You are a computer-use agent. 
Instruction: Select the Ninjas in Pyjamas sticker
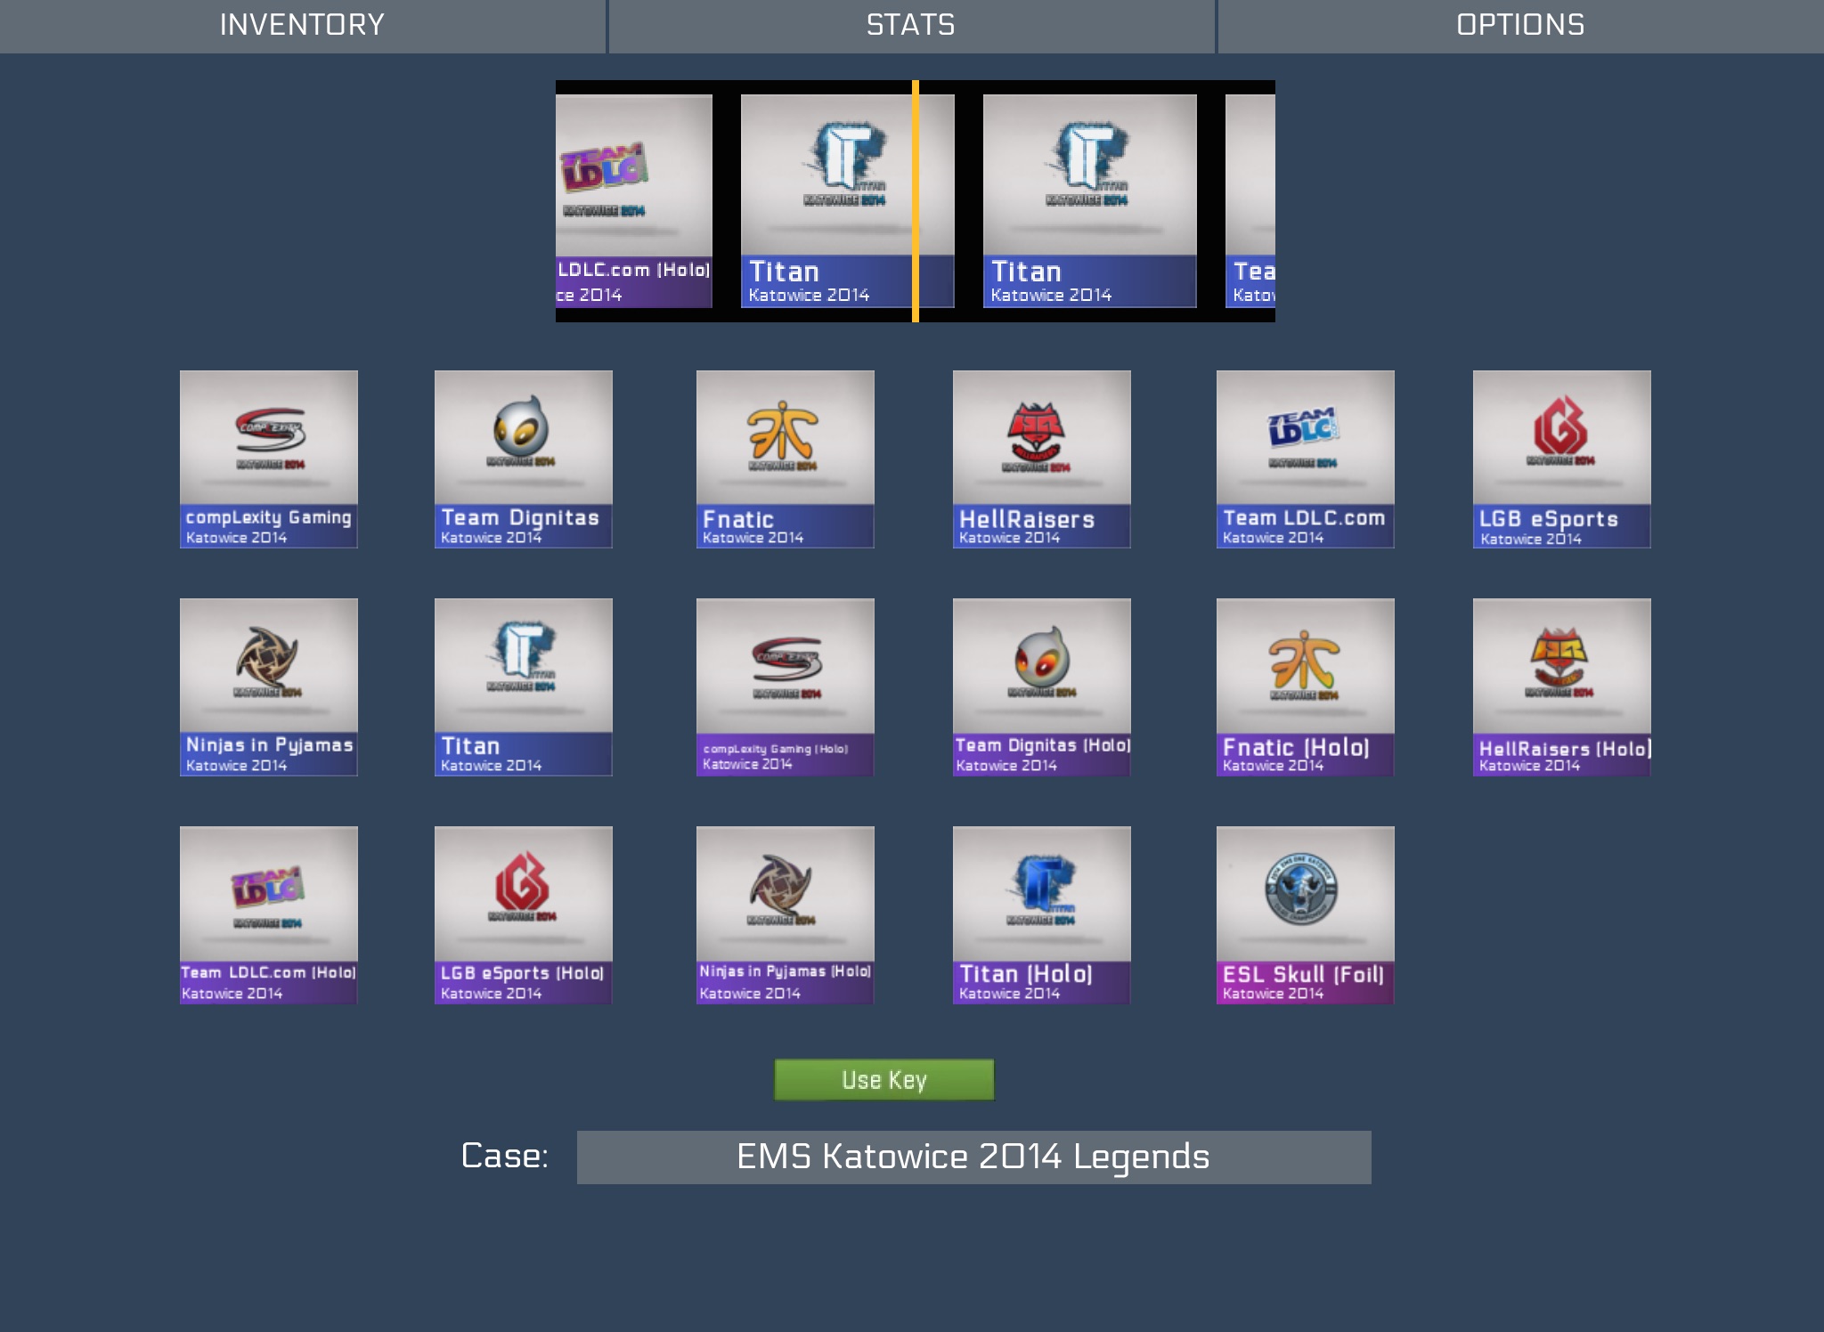268,686
